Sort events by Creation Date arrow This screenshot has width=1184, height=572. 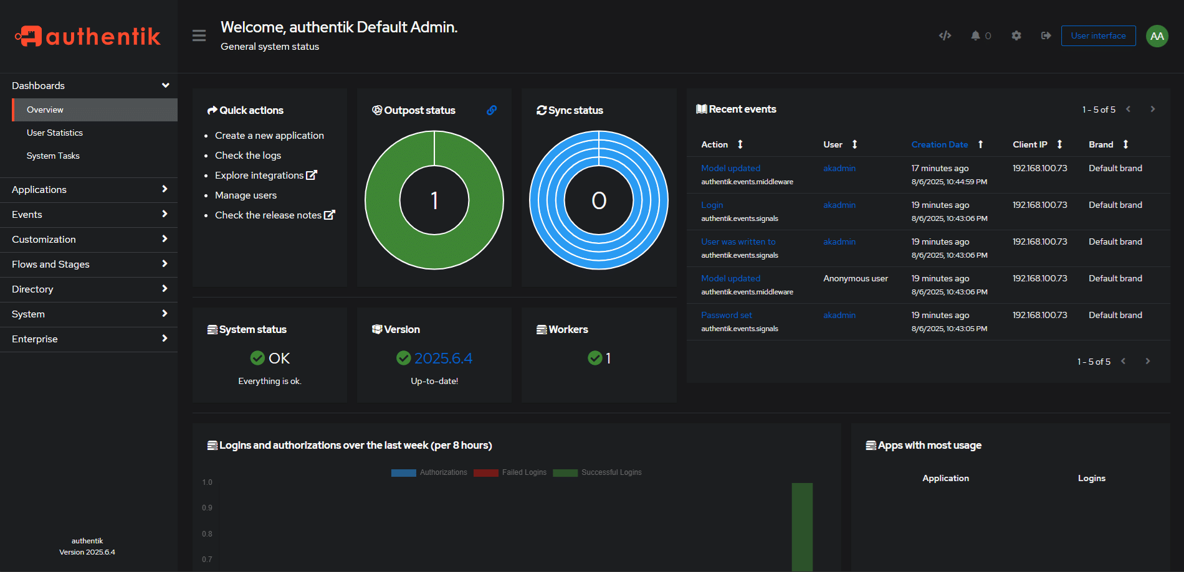coord(981,144)
